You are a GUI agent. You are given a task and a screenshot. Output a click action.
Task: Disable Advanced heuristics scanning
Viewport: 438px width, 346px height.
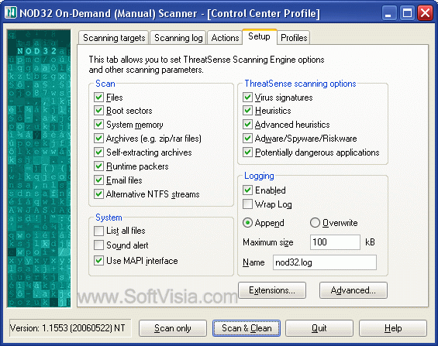coord(247,125)
